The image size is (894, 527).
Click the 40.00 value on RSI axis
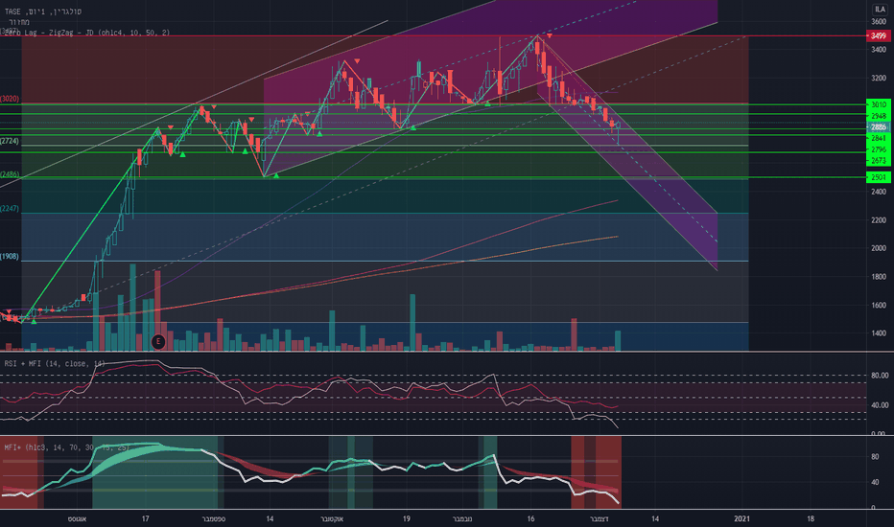880,405
